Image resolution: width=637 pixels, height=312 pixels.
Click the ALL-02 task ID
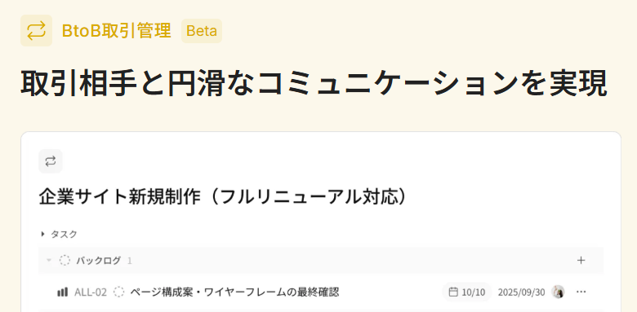coord(90,292)
